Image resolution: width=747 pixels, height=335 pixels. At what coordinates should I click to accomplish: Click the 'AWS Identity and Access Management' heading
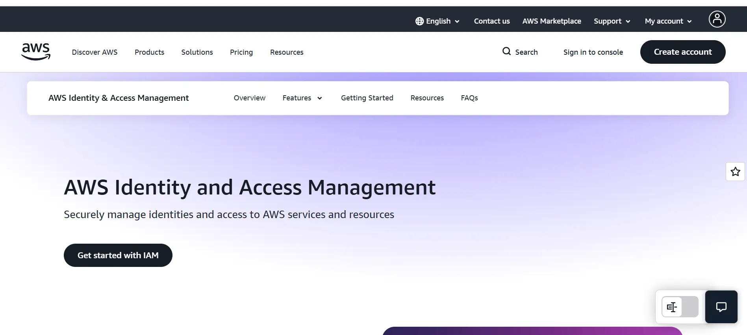coord(250,187)
